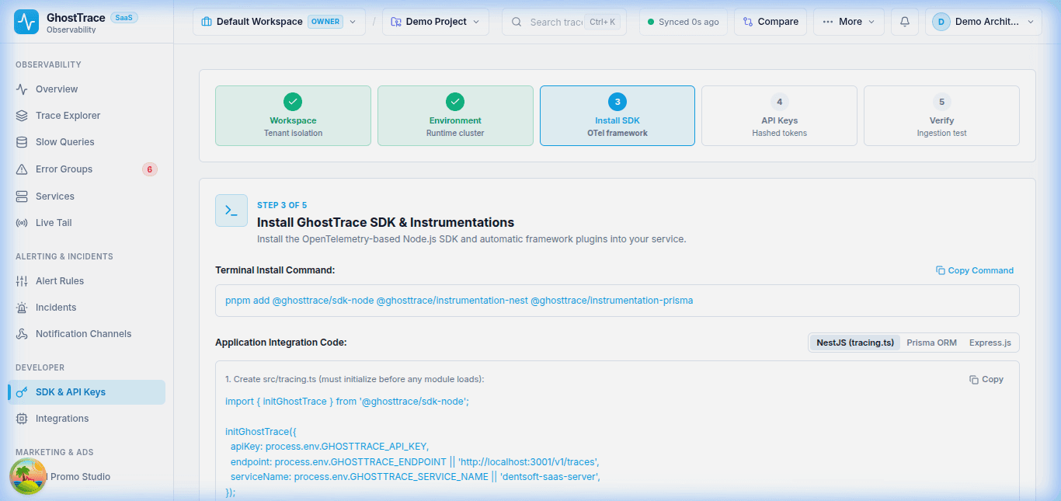This screenshot has width=1061, height=501.
Task: Click the terminal prompt icon beside step title
Action: (231, 210)
